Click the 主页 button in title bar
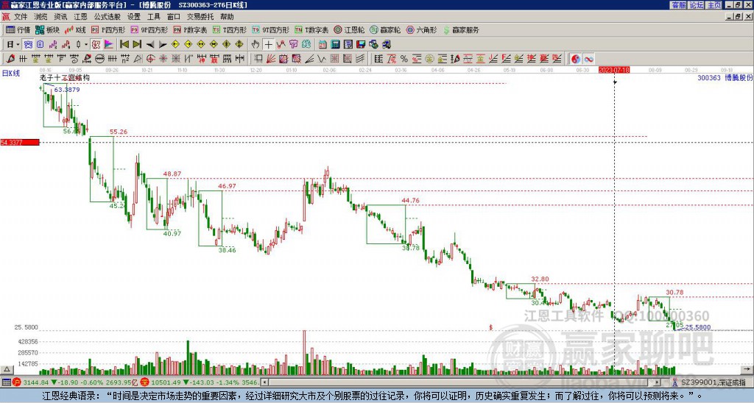 (714, 5)
